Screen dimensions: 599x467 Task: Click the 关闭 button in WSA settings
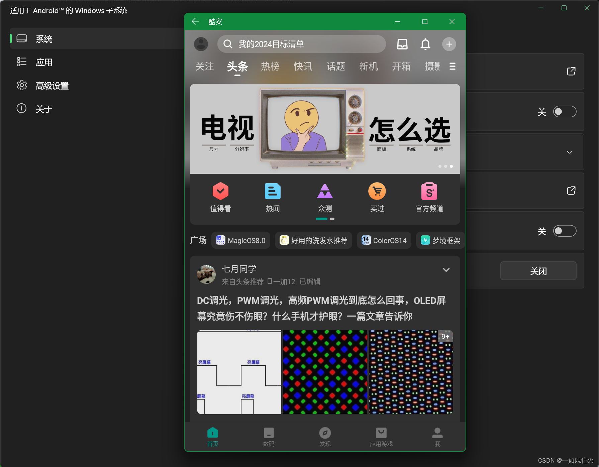click(538, 271)
